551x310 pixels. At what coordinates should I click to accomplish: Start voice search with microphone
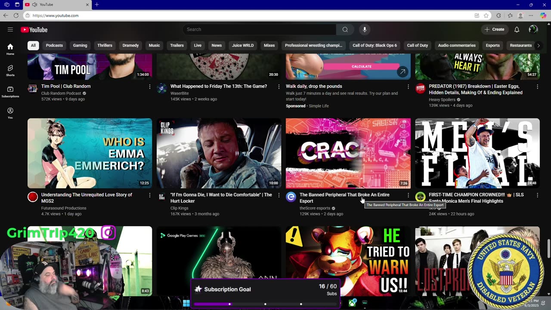365,29
